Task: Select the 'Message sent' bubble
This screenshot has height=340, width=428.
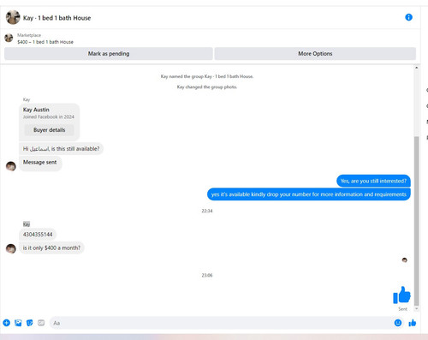Action: 40,164
